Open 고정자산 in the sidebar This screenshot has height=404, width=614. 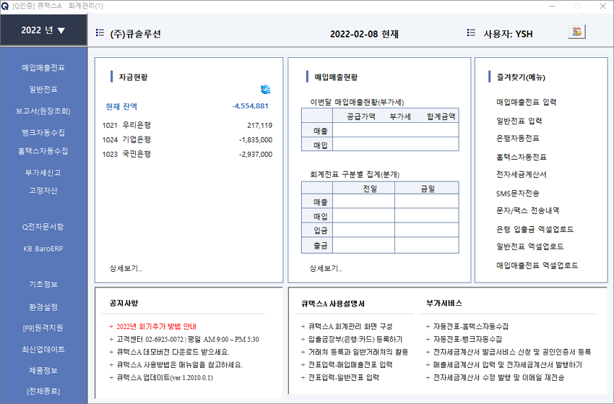click(x=43, y=191)
